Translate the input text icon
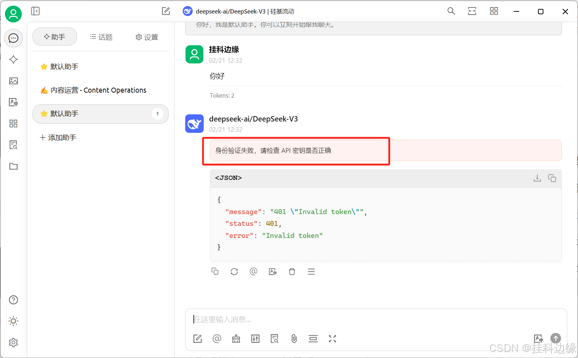 tap(538, 338)
